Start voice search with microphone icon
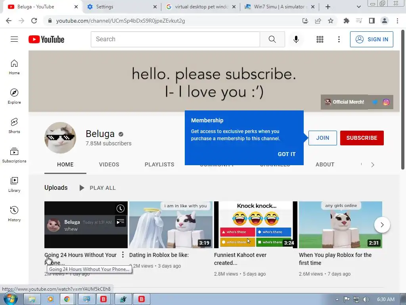The height and width of the screenshot is (305, 406). pyautogui.click(x=296, y=39)
